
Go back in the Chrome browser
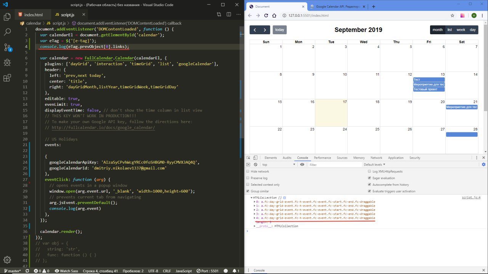pyautogui.click(x=250, y=16)
